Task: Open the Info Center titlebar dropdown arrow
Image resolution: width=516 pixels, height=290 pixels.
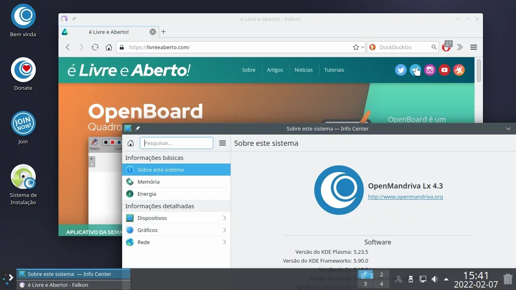Action: [508, 128]
